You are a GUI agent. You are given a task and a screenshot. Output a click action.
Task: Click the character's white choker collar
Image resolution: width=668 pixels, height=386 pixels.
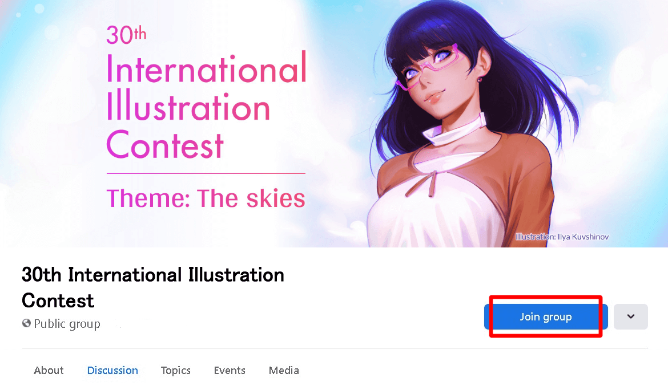[x=454, y=130]
